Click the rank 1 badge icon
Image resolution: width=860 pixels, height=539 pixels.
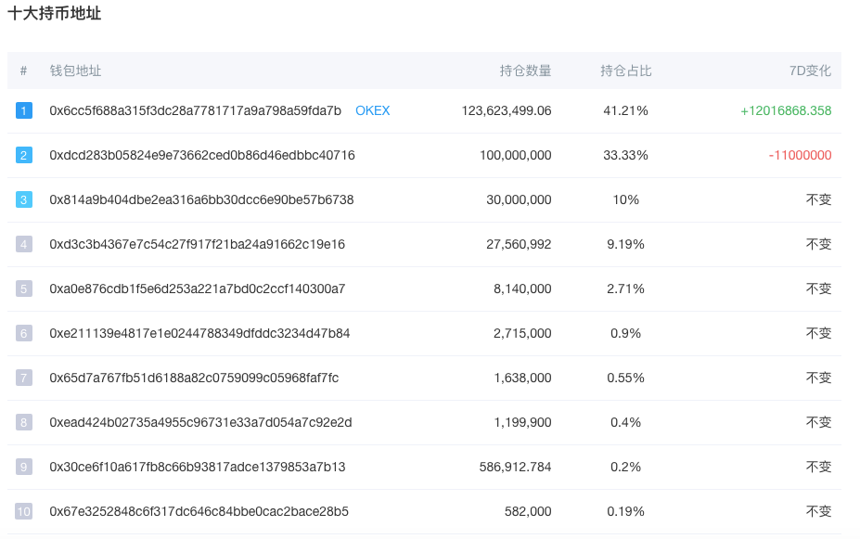tap(23, 110)
